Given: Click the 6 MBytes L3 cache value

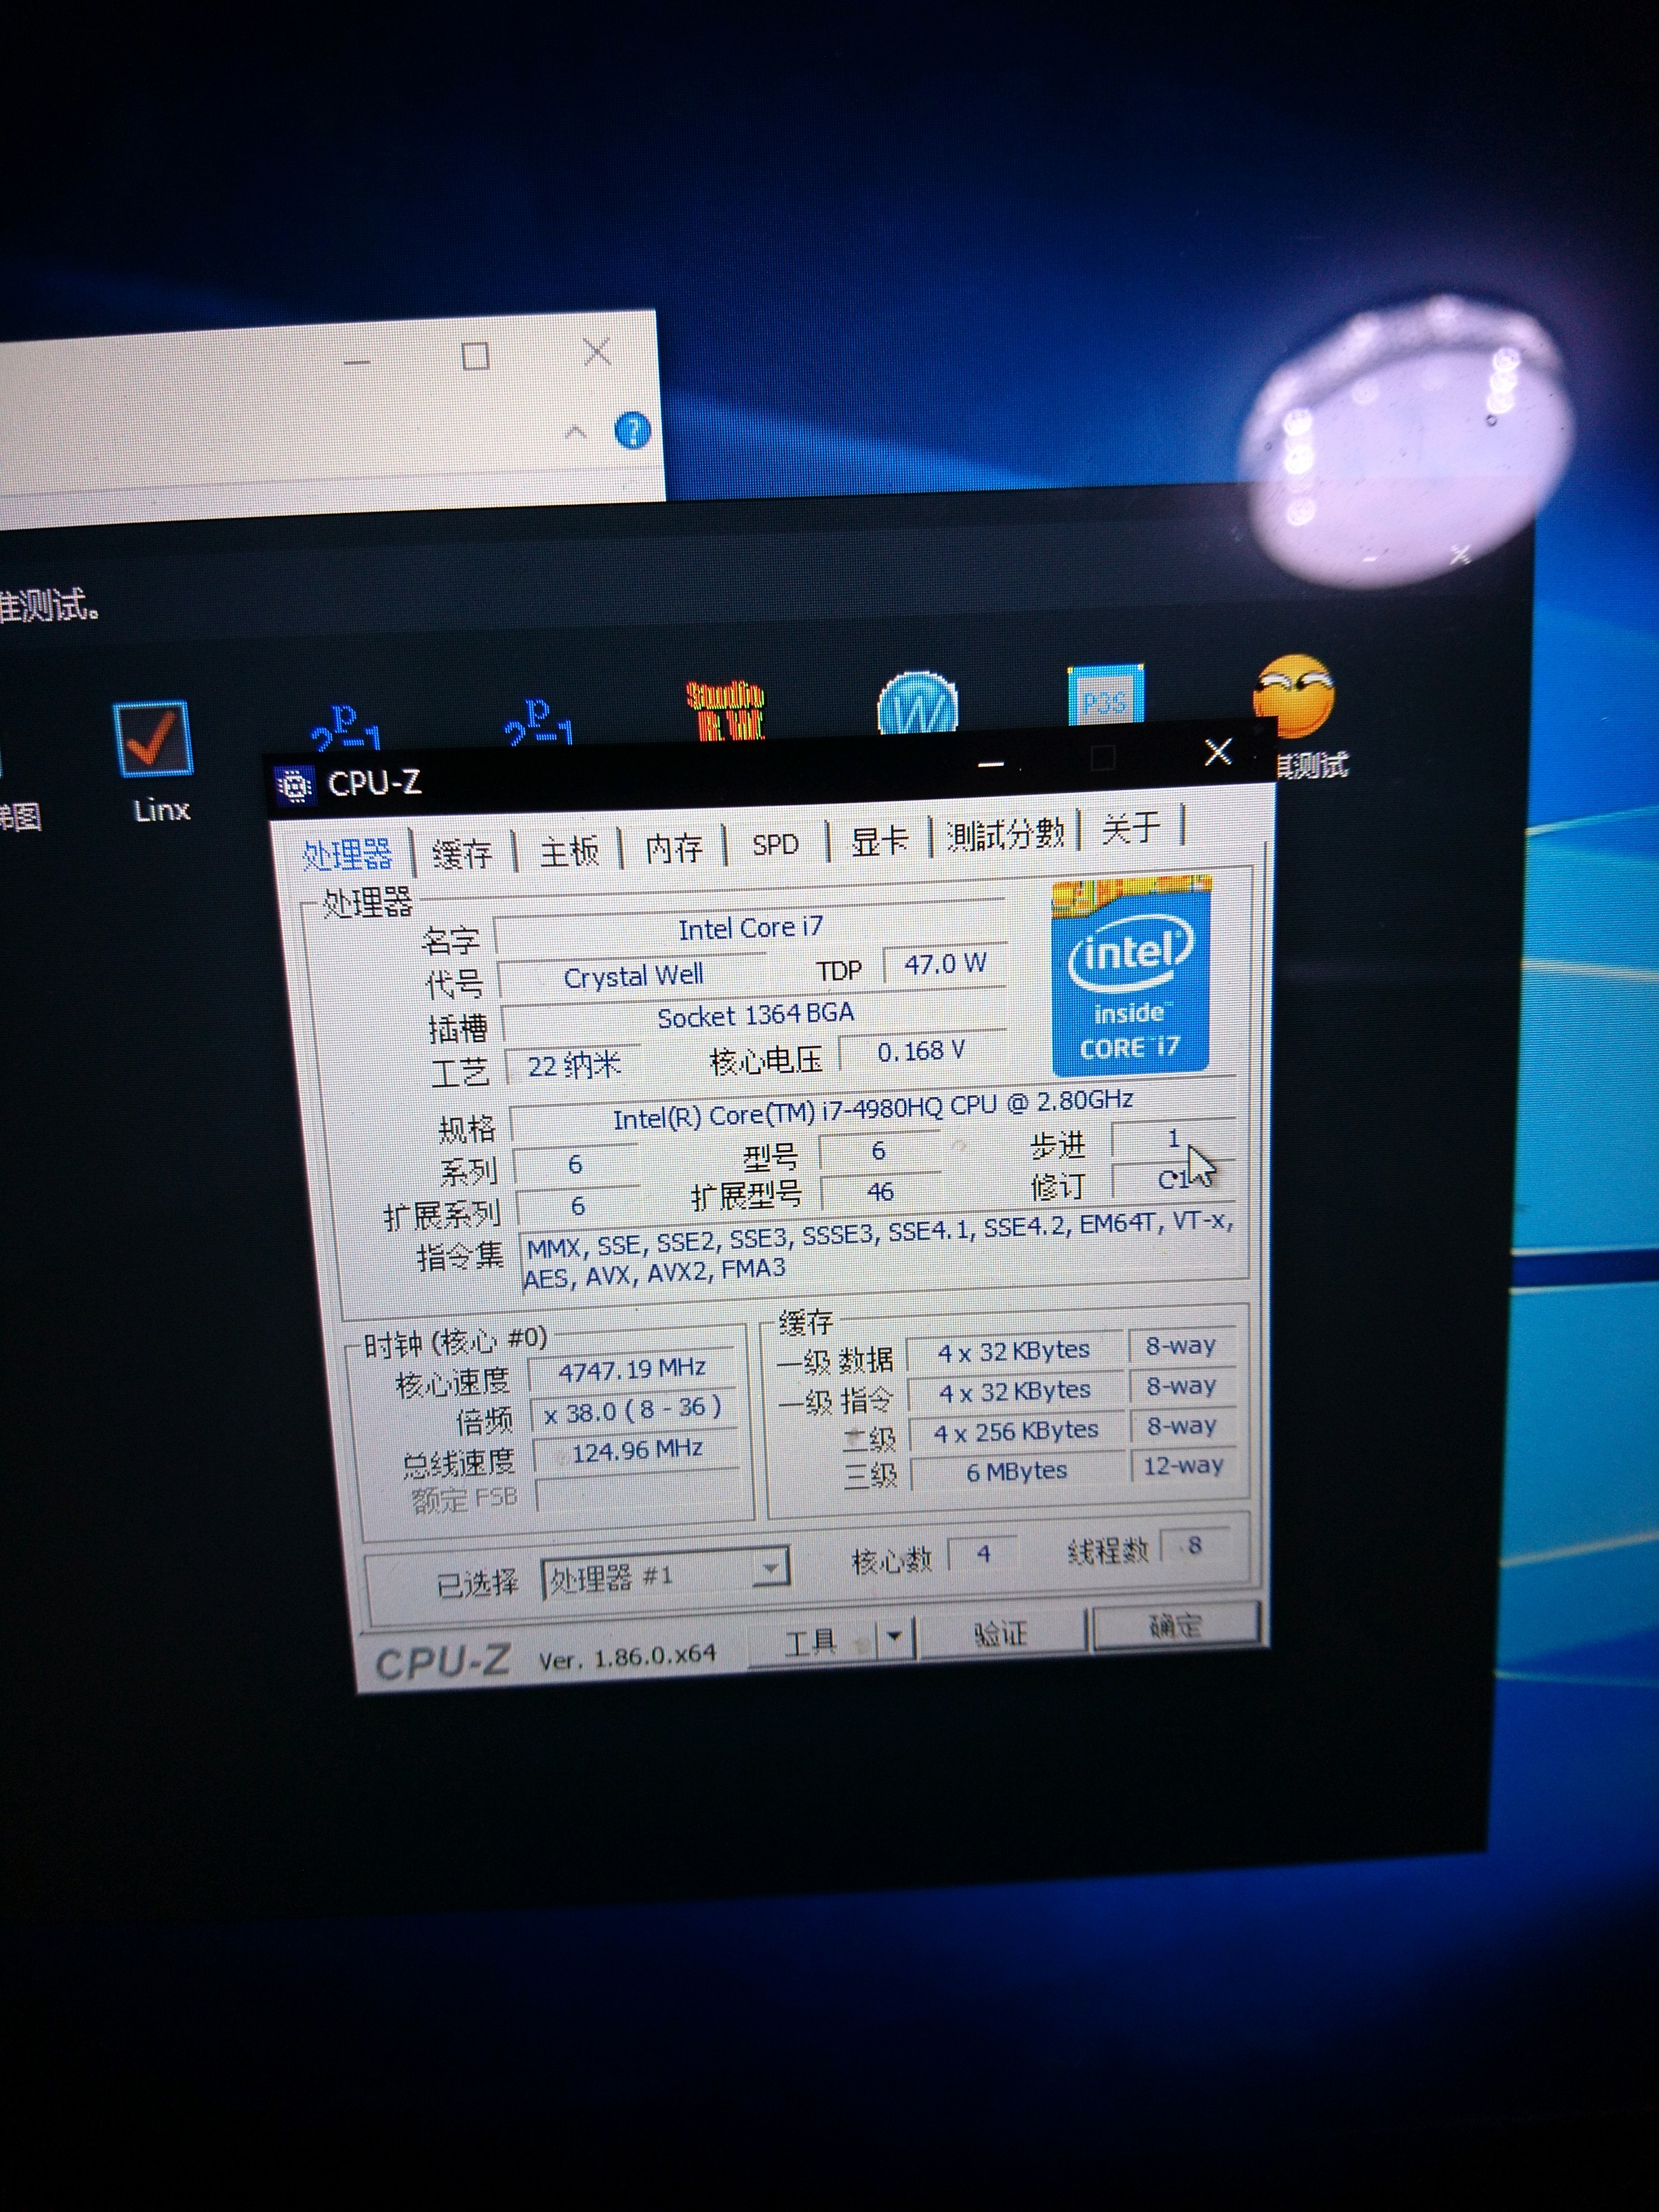Looking at the screenshot, I should (x=1017, y=1471).
